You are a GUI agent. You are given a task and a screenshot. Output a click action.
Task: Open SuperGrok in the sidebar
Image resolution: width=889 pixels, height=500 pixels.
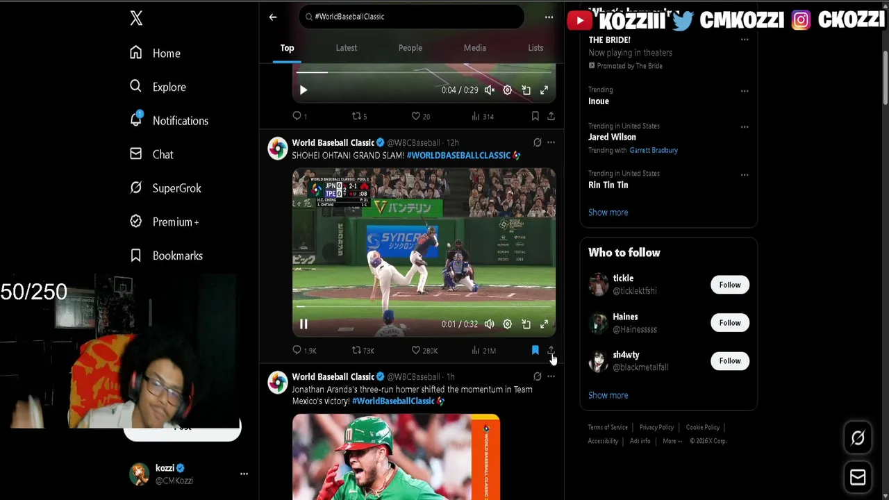[x=165, y=187]
